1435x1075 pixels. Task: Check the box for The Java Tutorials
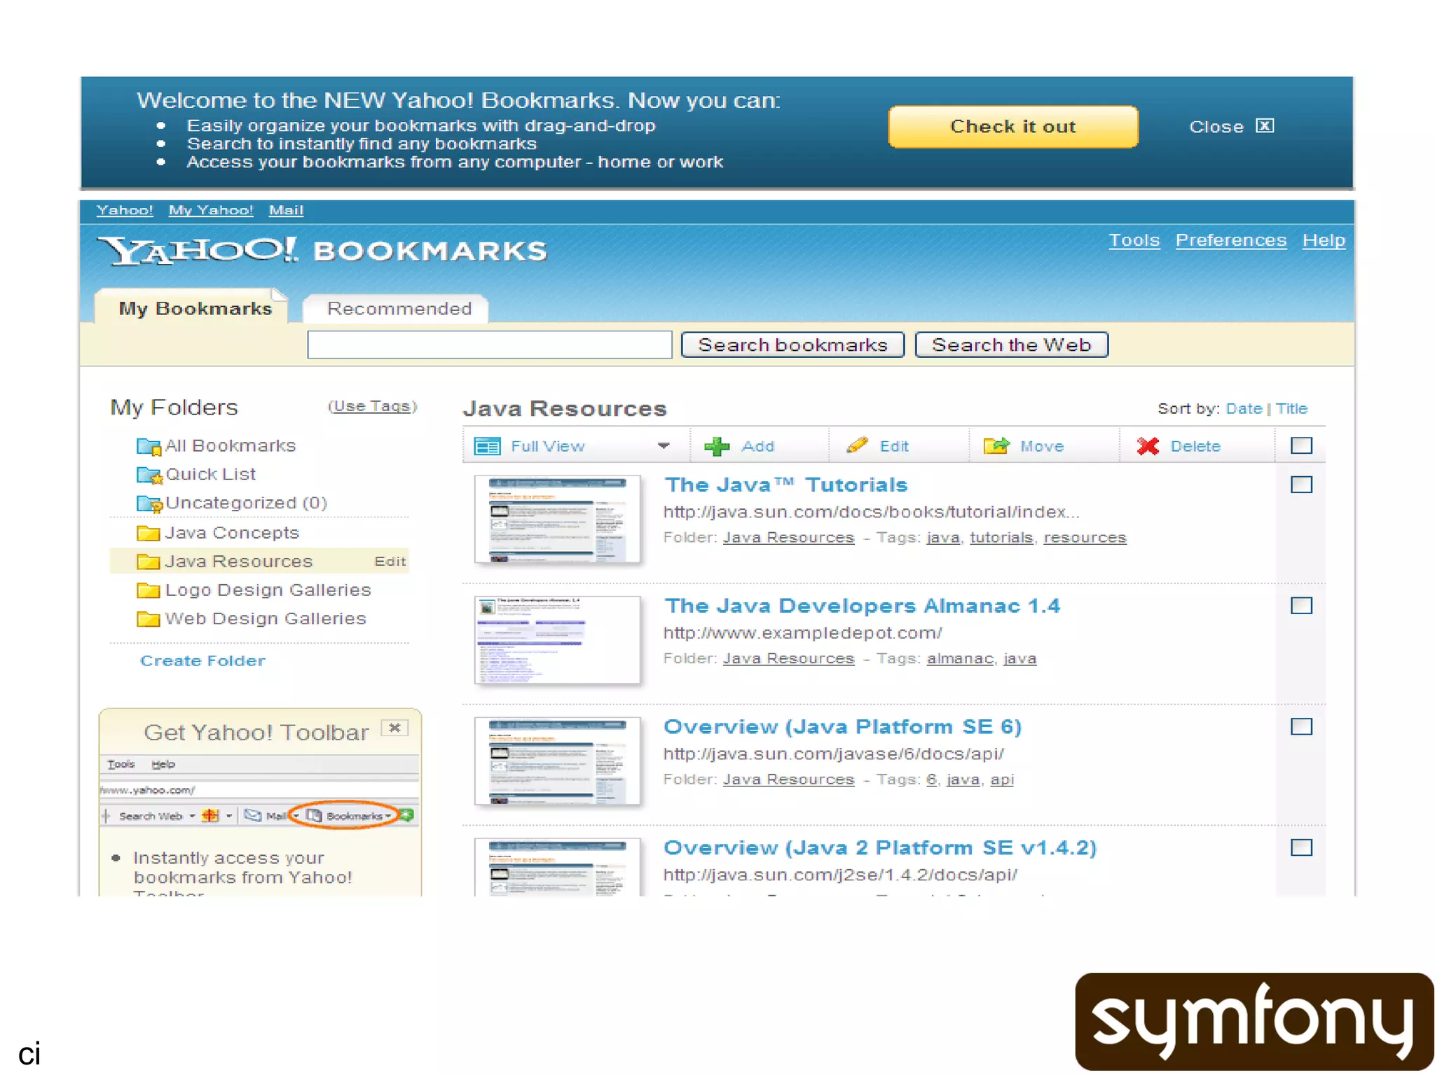[x=1300, y=485]
